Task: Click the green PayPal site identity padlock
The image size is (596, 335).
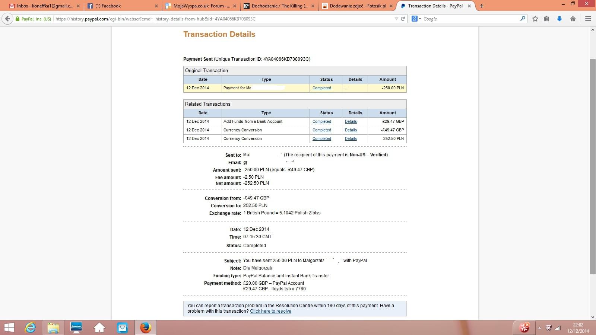Action: tap(18, 19)
